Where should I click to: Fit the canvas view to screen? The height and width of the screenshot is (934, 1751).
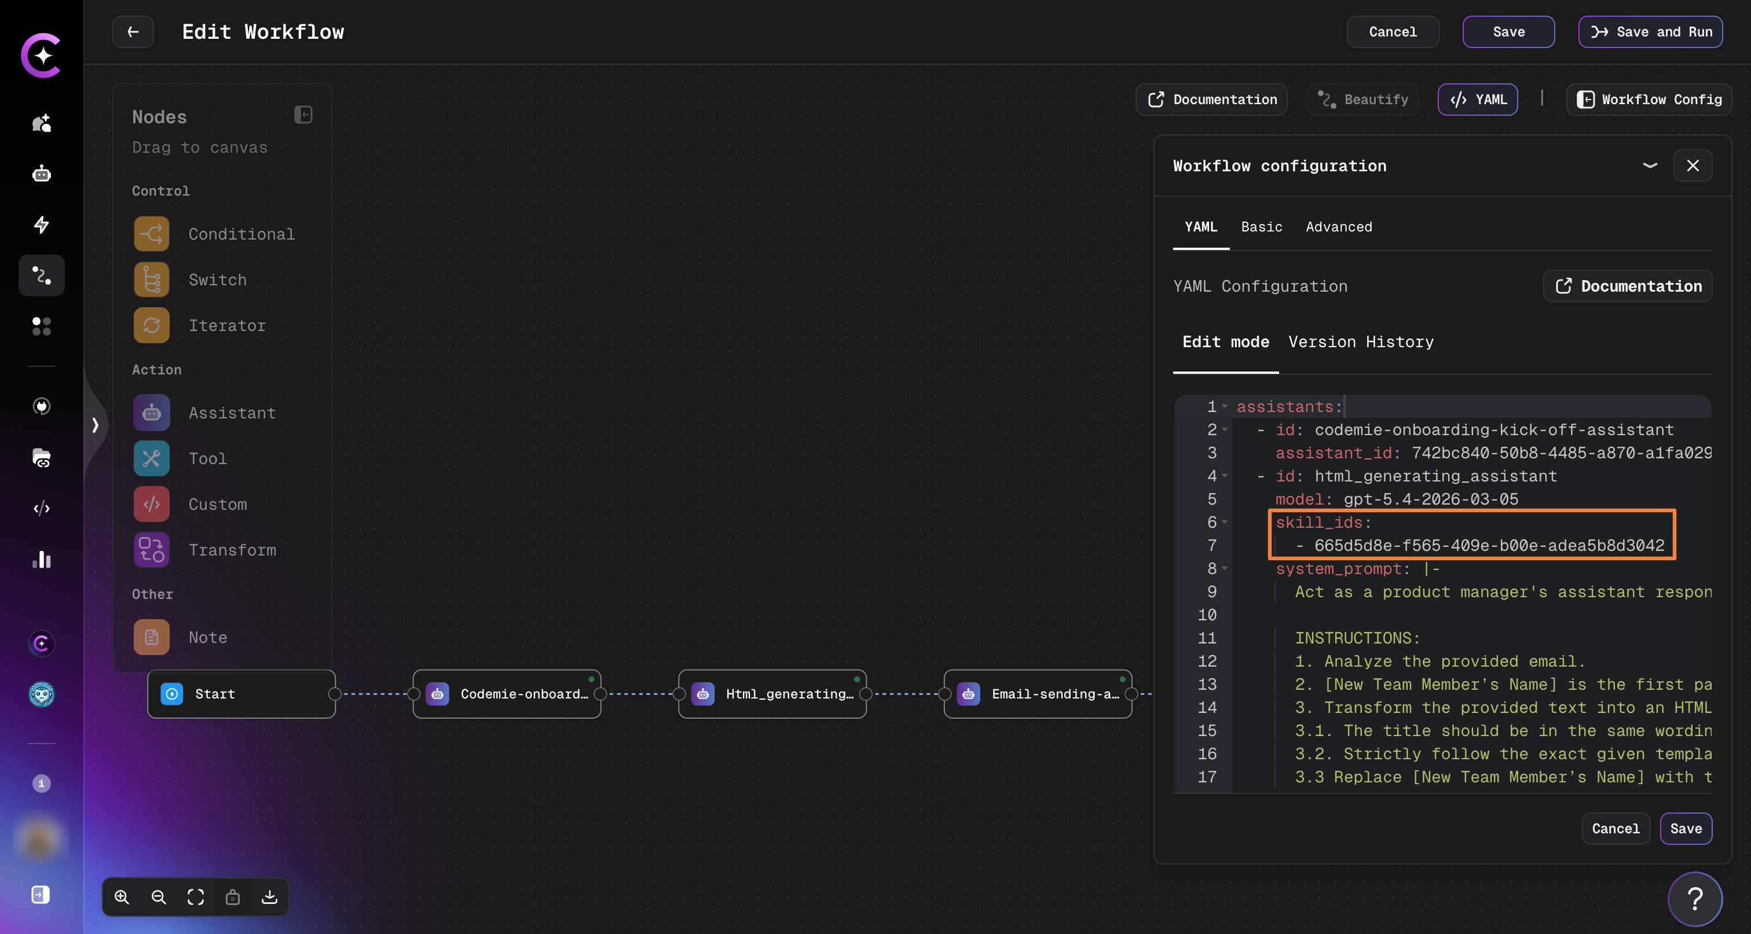(x=196, y=898)
